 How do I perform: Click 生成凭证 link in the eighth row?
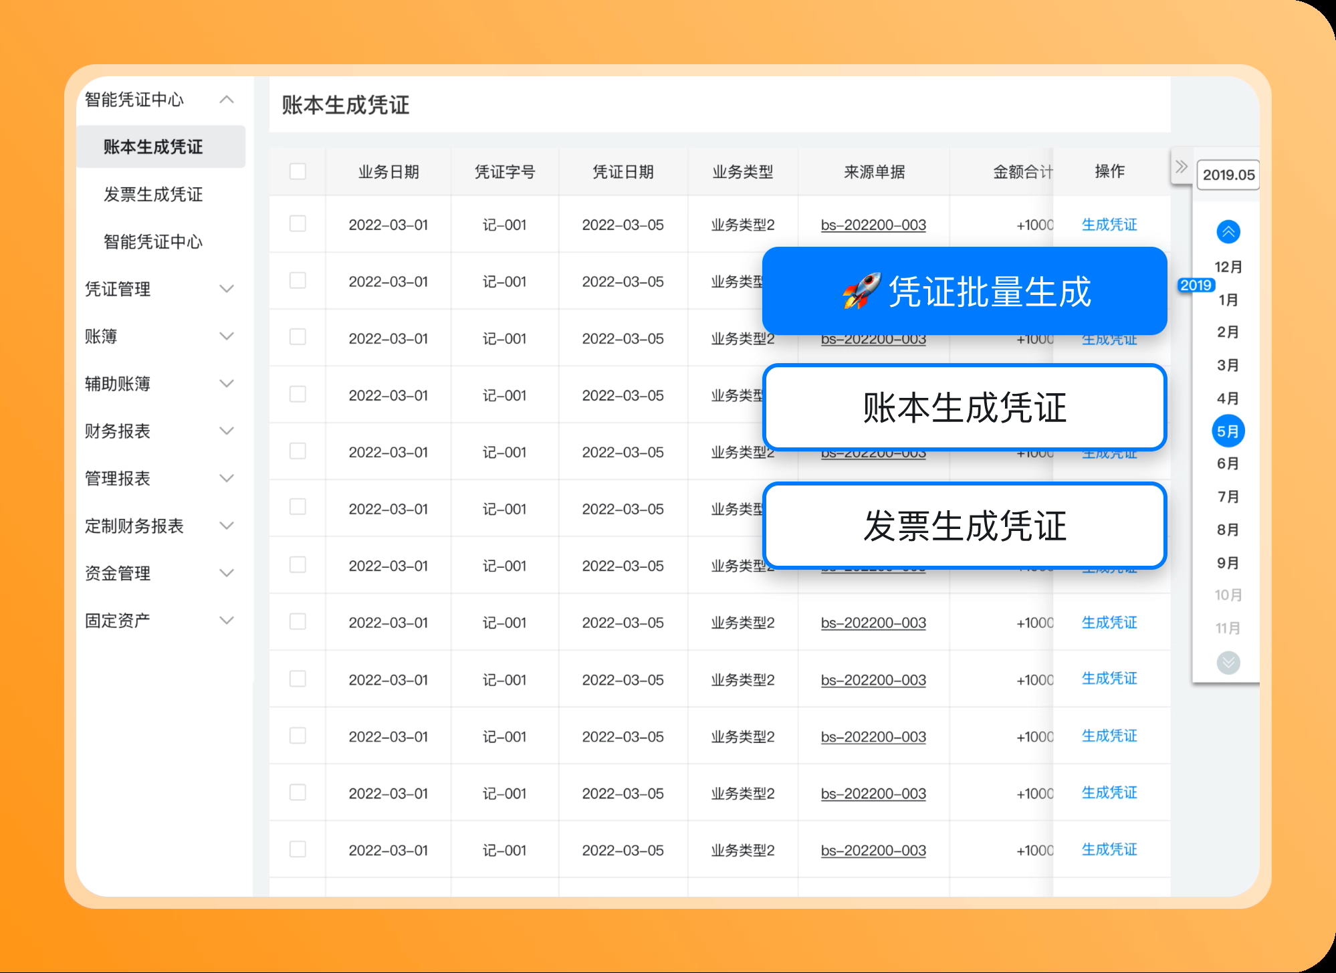[1109, 623]
